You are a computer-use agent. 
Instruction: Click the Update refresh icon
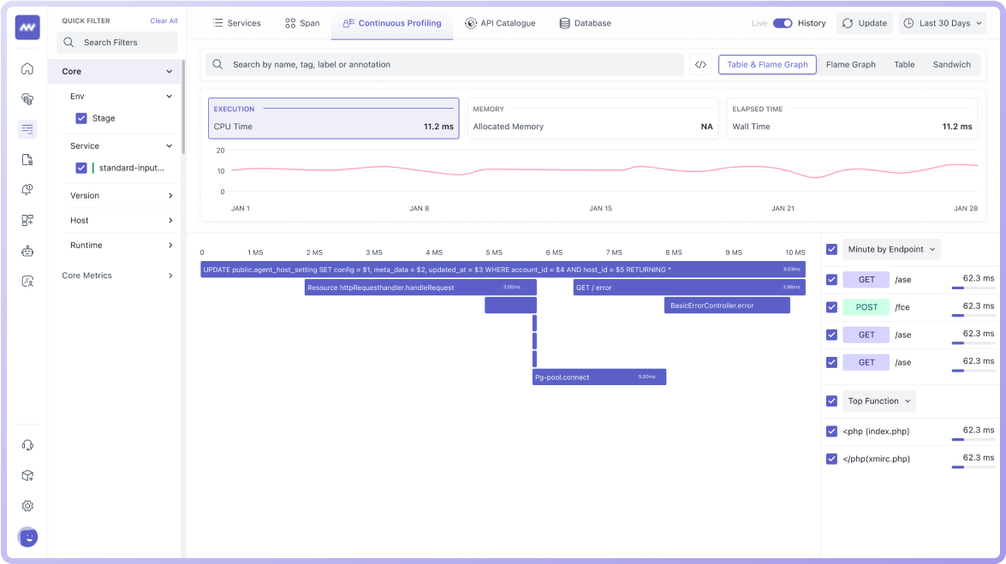pyautogui.click(x=848, y=23)
